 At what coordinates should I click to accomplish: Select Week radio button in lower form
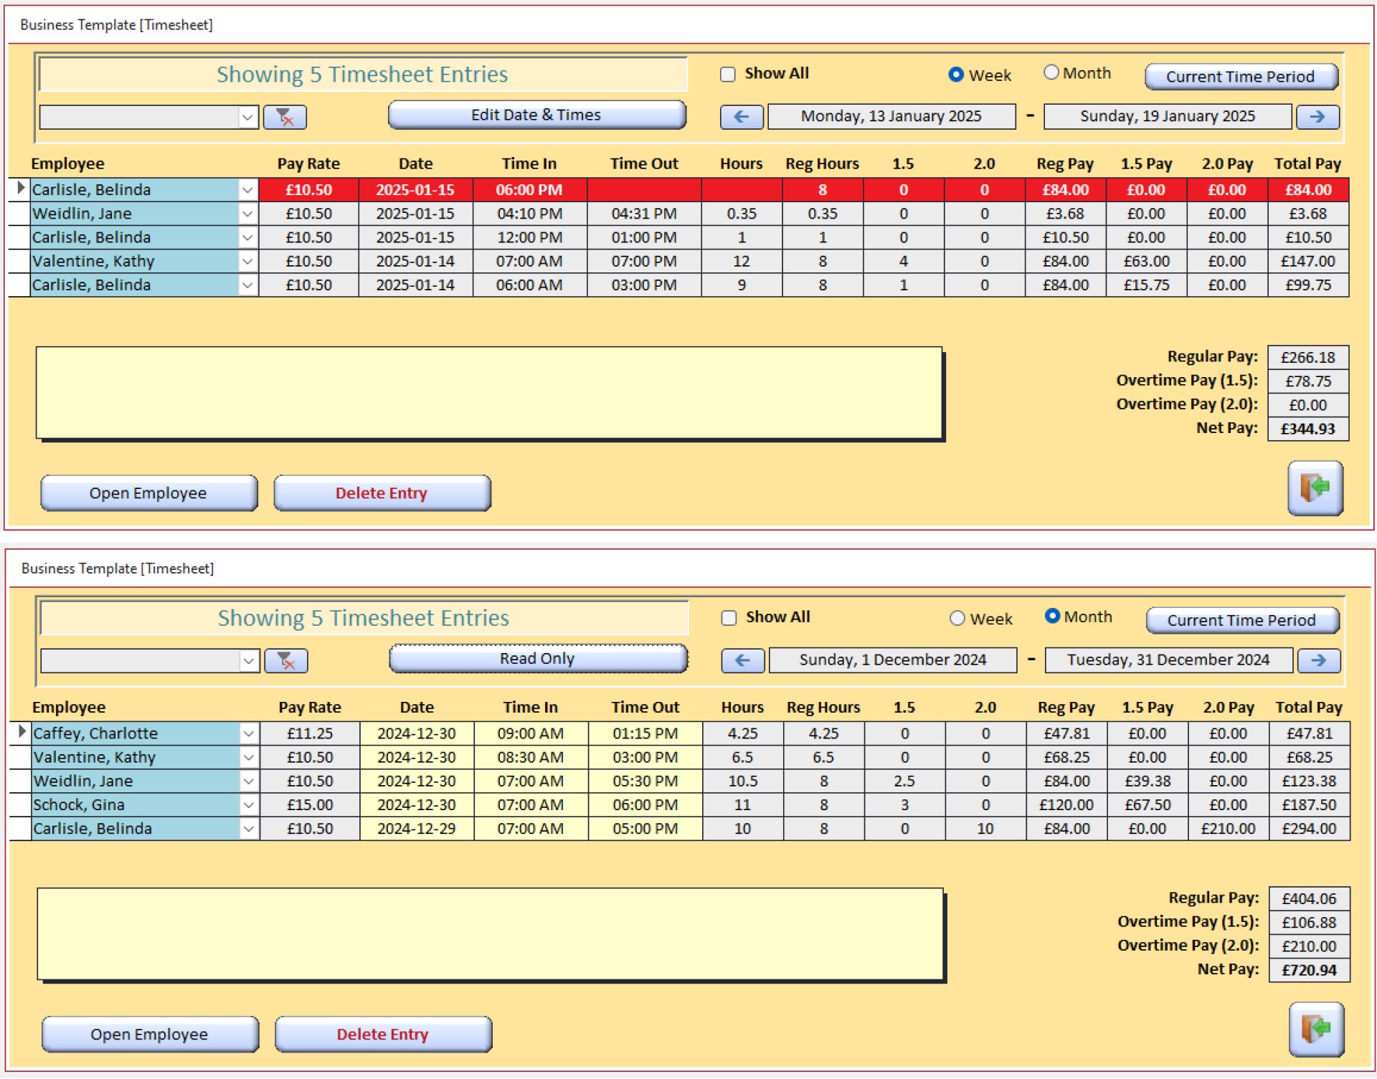[x=957, y=618]
